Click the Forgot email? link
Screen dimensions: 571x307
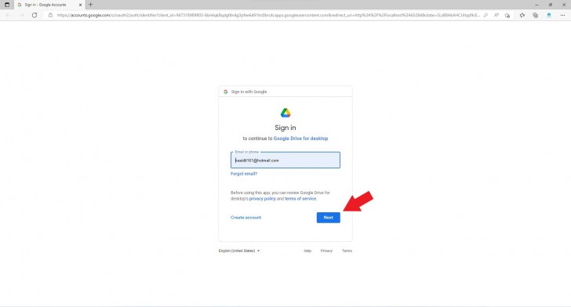pyautogui.click(x=244, y=174)
